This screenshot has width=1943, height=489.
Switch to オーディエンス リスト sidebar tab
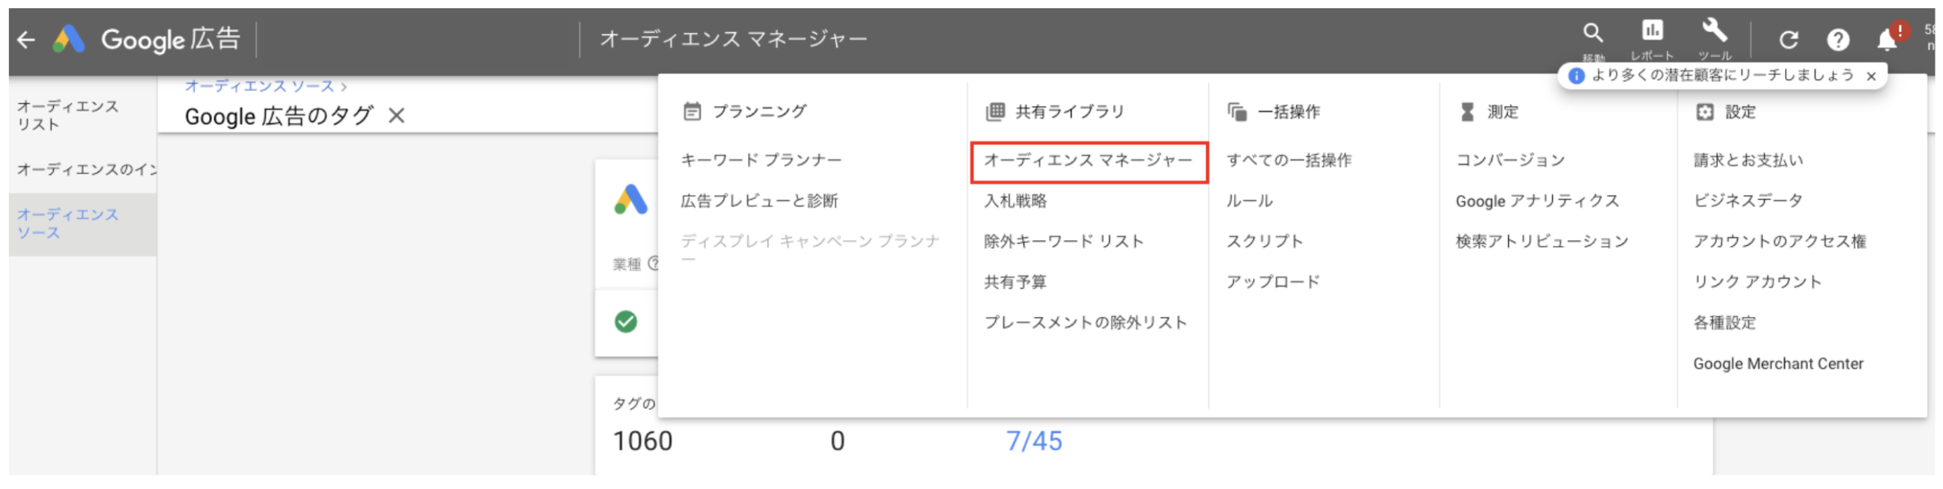pos(67,115)
